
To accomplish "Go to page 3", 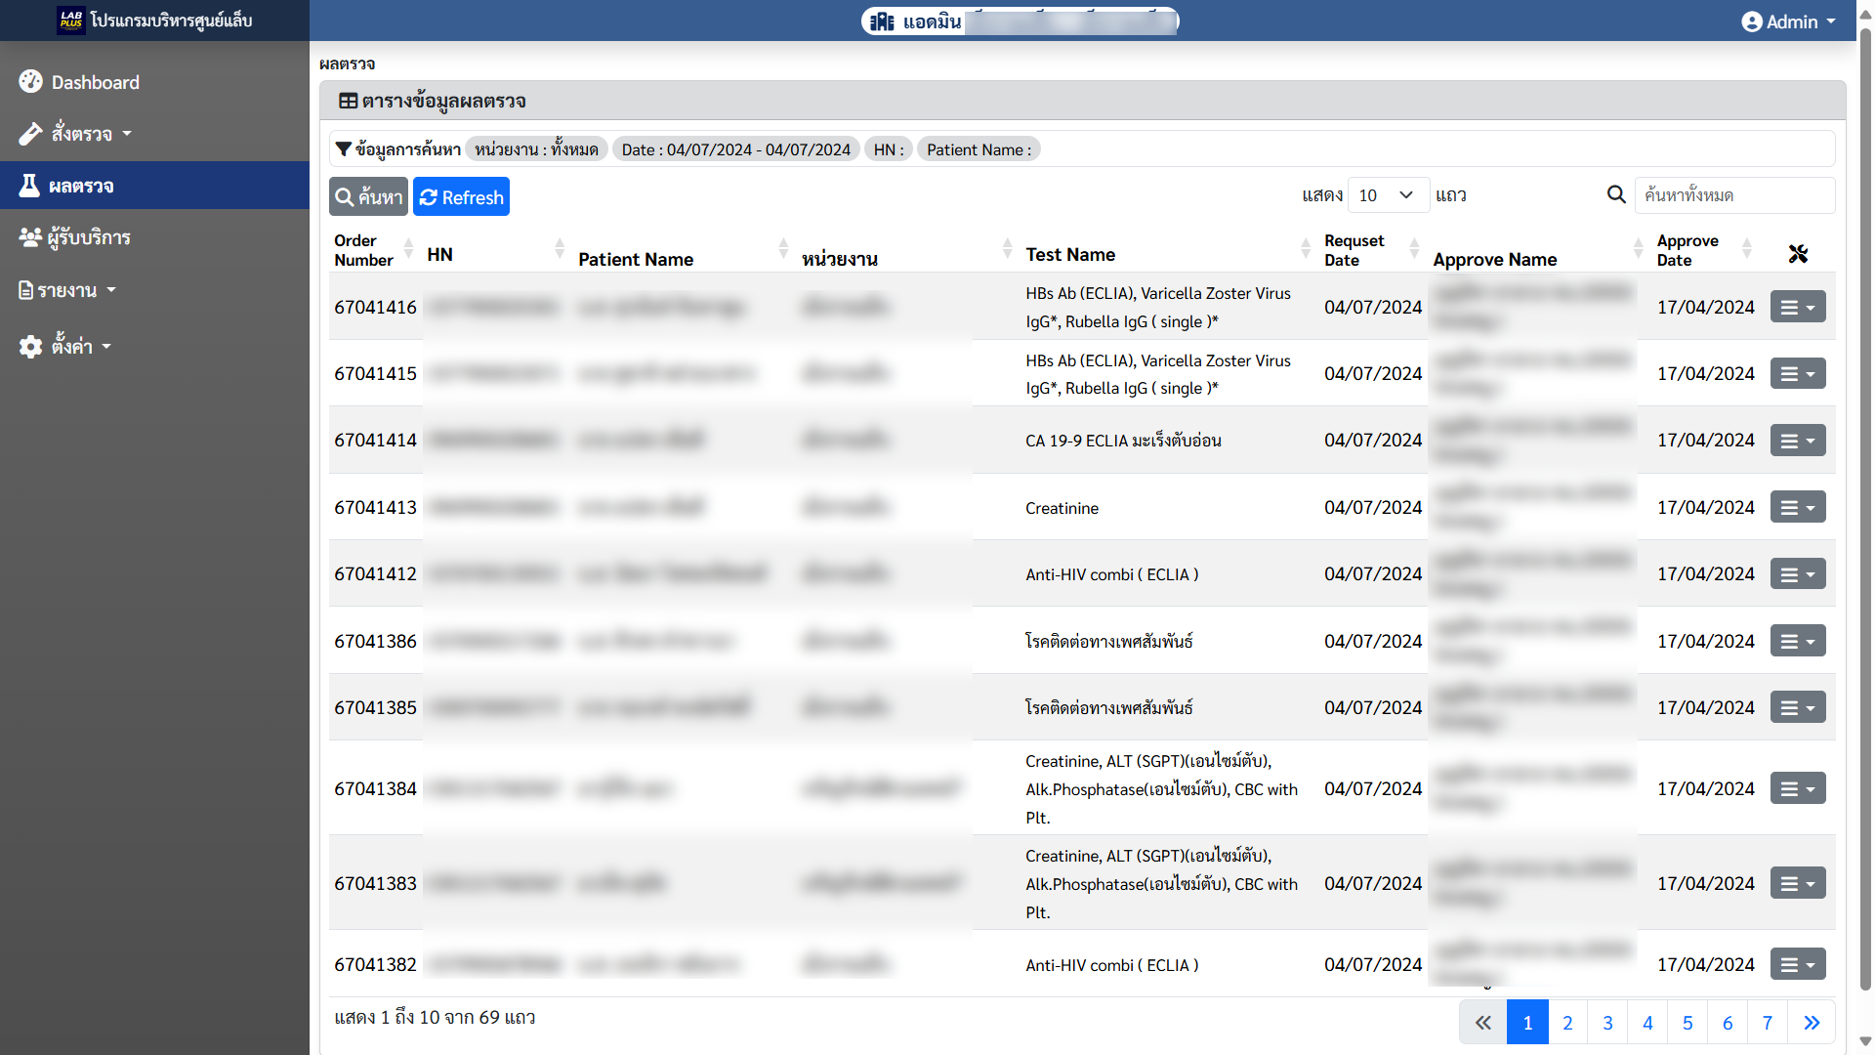I will pyautogui.click(x=1607, y=1023).
